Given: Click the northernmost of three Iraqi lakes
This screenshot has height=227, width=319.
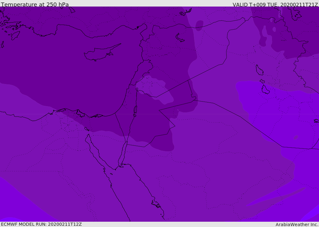Looking at the screenshot, I should coord(259,70).
